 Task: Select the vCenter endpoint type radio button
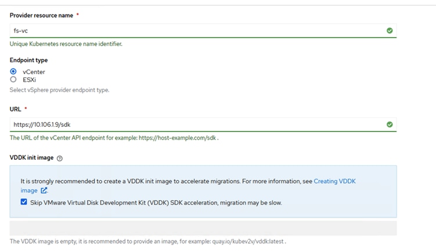click(x=13, y=72)
